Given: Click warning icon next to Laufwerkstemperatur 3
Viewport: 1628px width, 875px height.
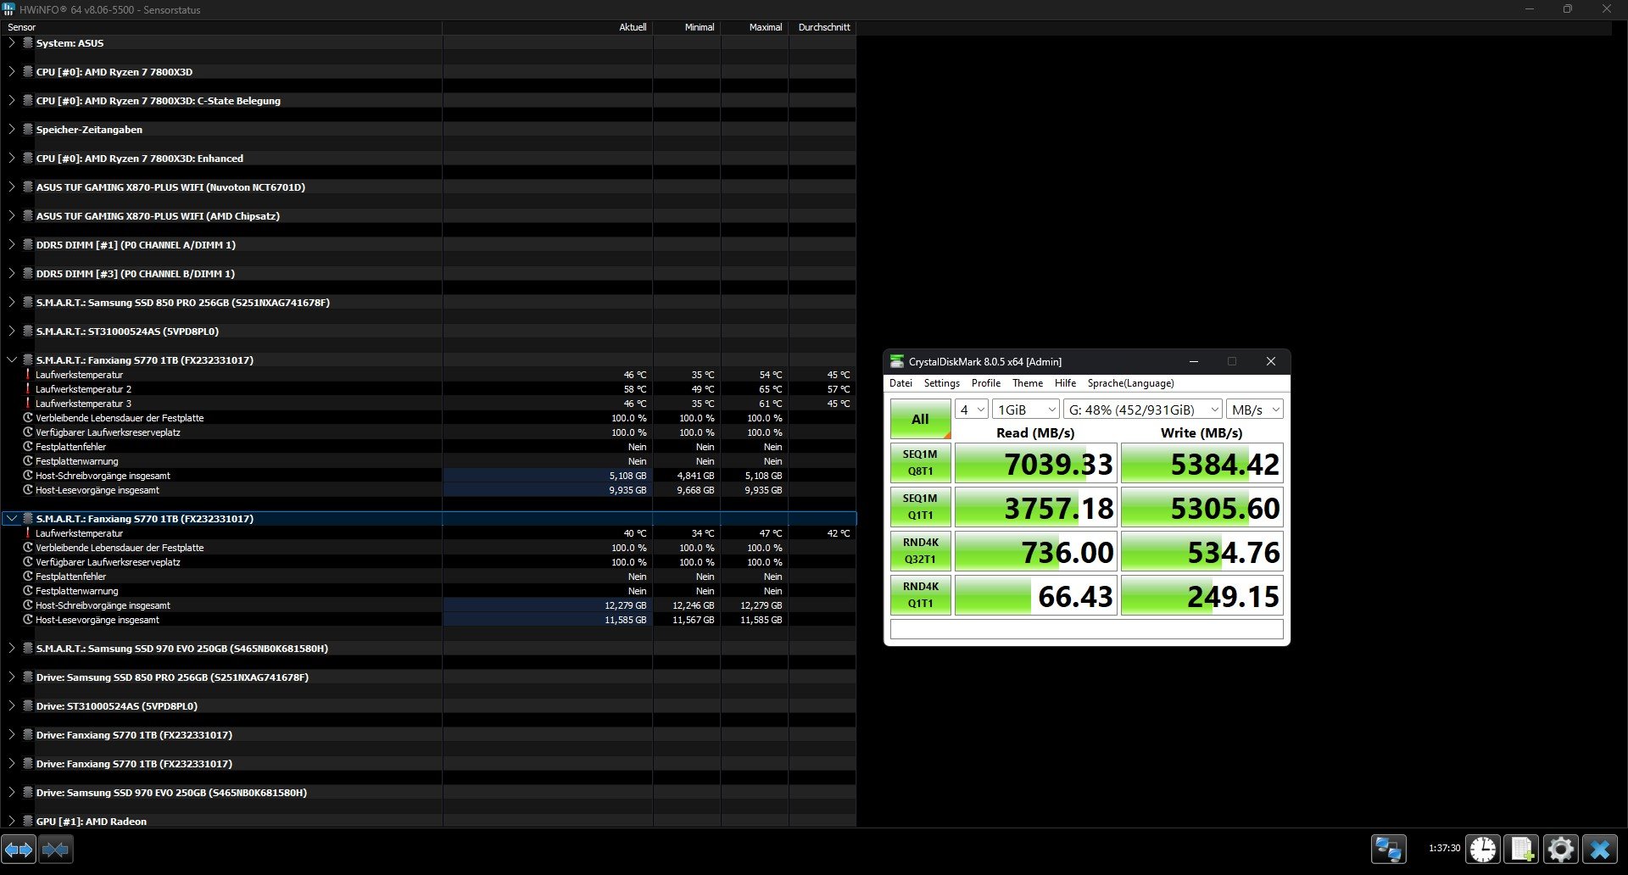Looking at the screenshot, I should point(27,404).
